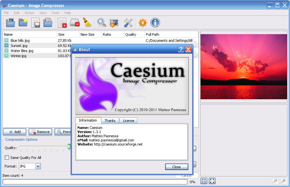Select the broom cleanup icon
290x187 pixels.
(87, 23)
